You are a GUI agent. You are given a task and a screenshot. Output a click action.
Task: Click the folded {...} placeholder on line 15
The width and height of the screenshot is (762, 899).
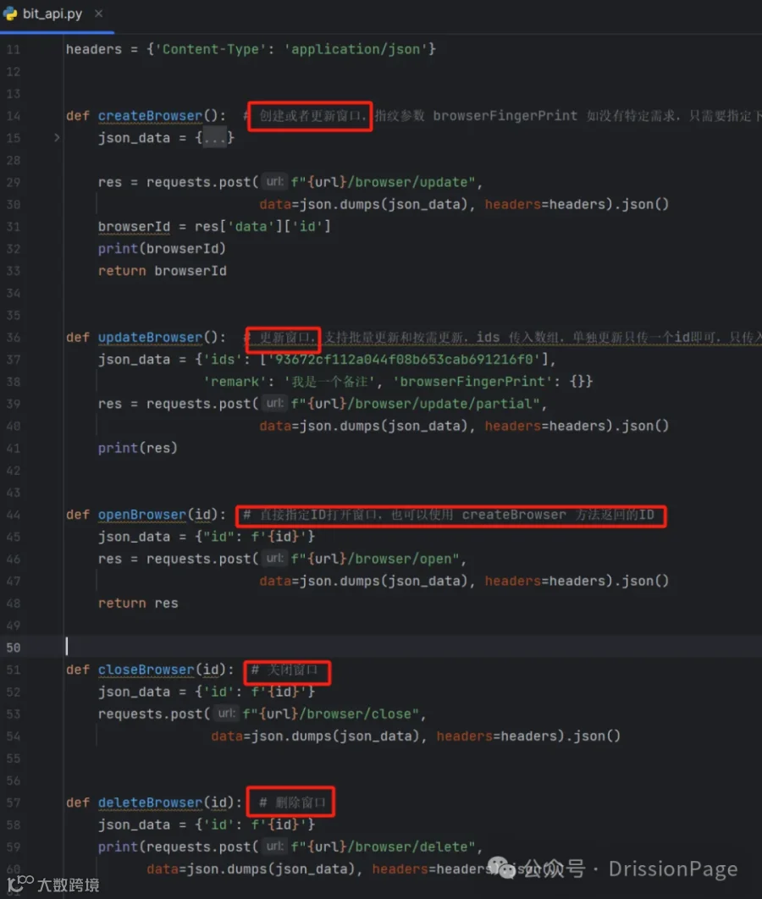pos(215,138)
